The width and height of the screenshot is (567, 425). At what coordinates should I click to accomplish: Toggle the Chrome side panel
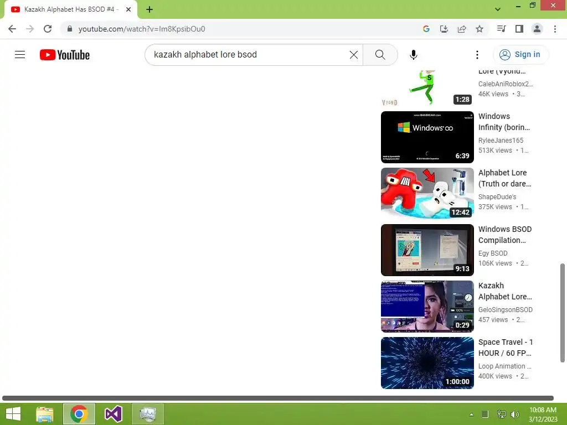point(519,29)
